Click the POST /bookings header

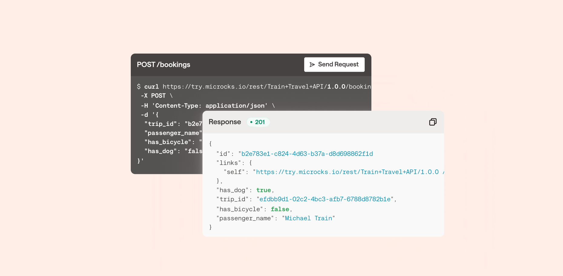[163, 64]
